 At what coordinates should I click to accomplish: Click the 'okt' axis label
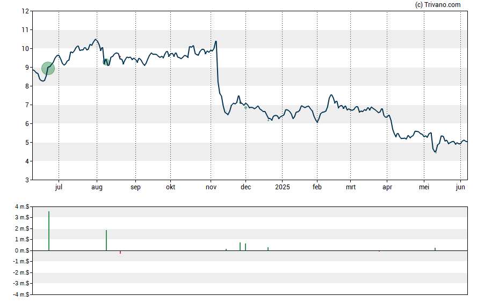(170, 187)
